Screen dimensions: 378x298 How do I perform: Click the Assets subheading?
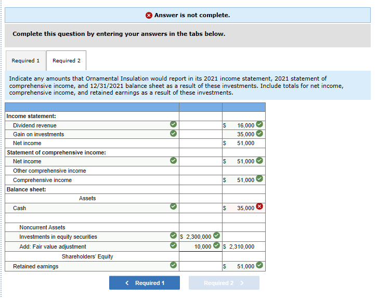point(87,198)
